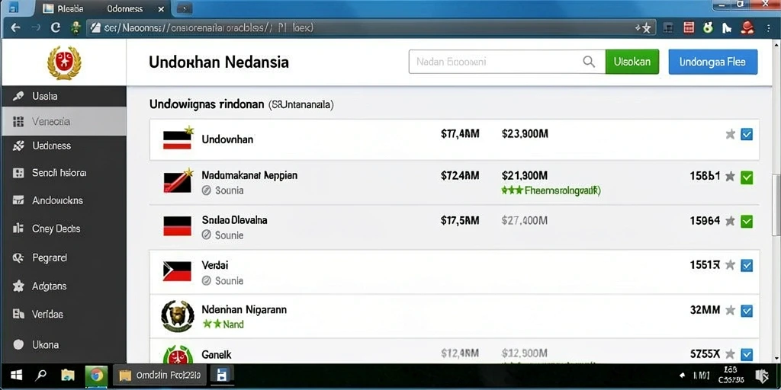
Task: Click the red emblem site logo
Action: 64,63
